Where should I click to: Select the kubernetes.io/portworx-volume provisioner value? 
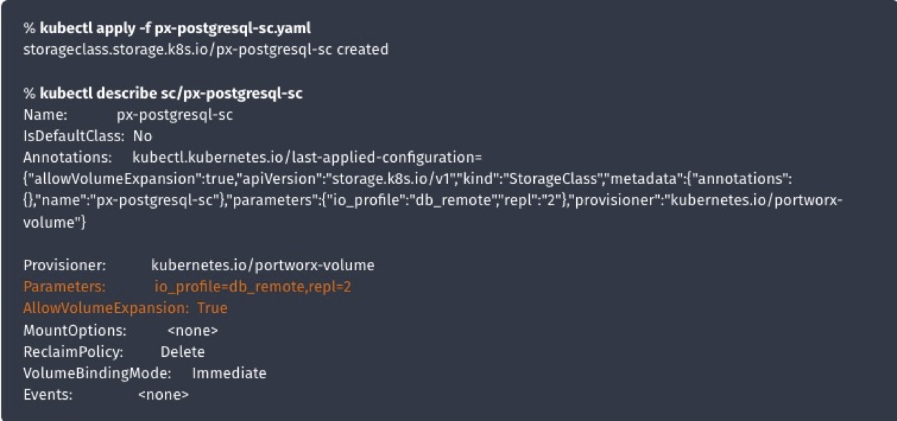tap(262, 265)
